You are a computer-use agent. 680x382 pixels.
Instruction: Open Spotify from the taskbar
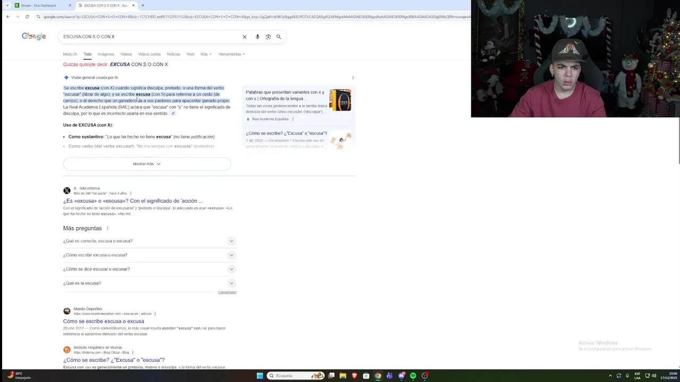click(413, 376)
